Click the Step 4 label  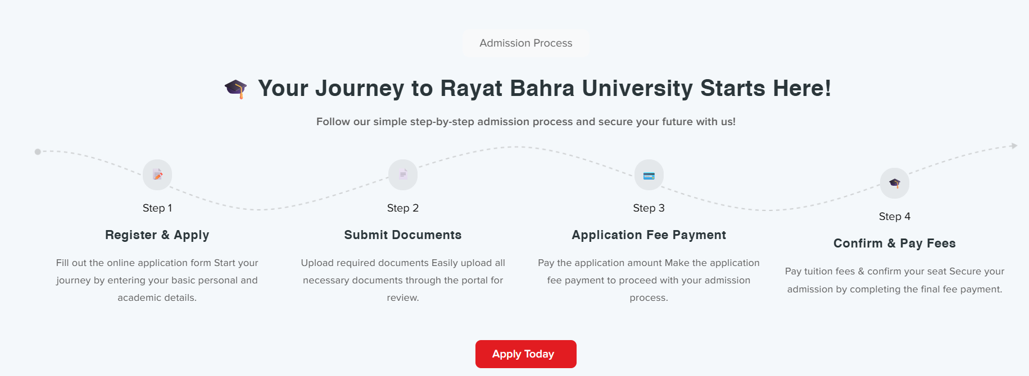click(895, 217)
